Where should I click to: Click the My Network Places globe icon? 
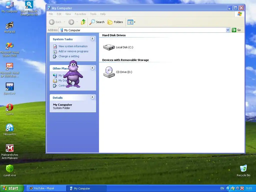55,75
